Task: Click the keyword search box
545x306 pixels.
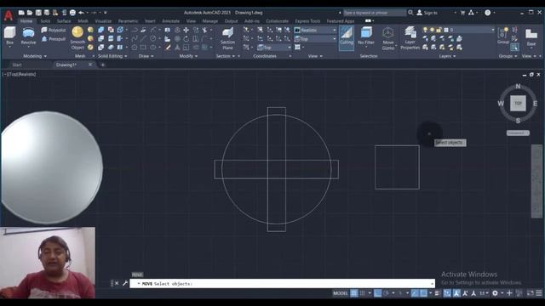Action: 375,13
